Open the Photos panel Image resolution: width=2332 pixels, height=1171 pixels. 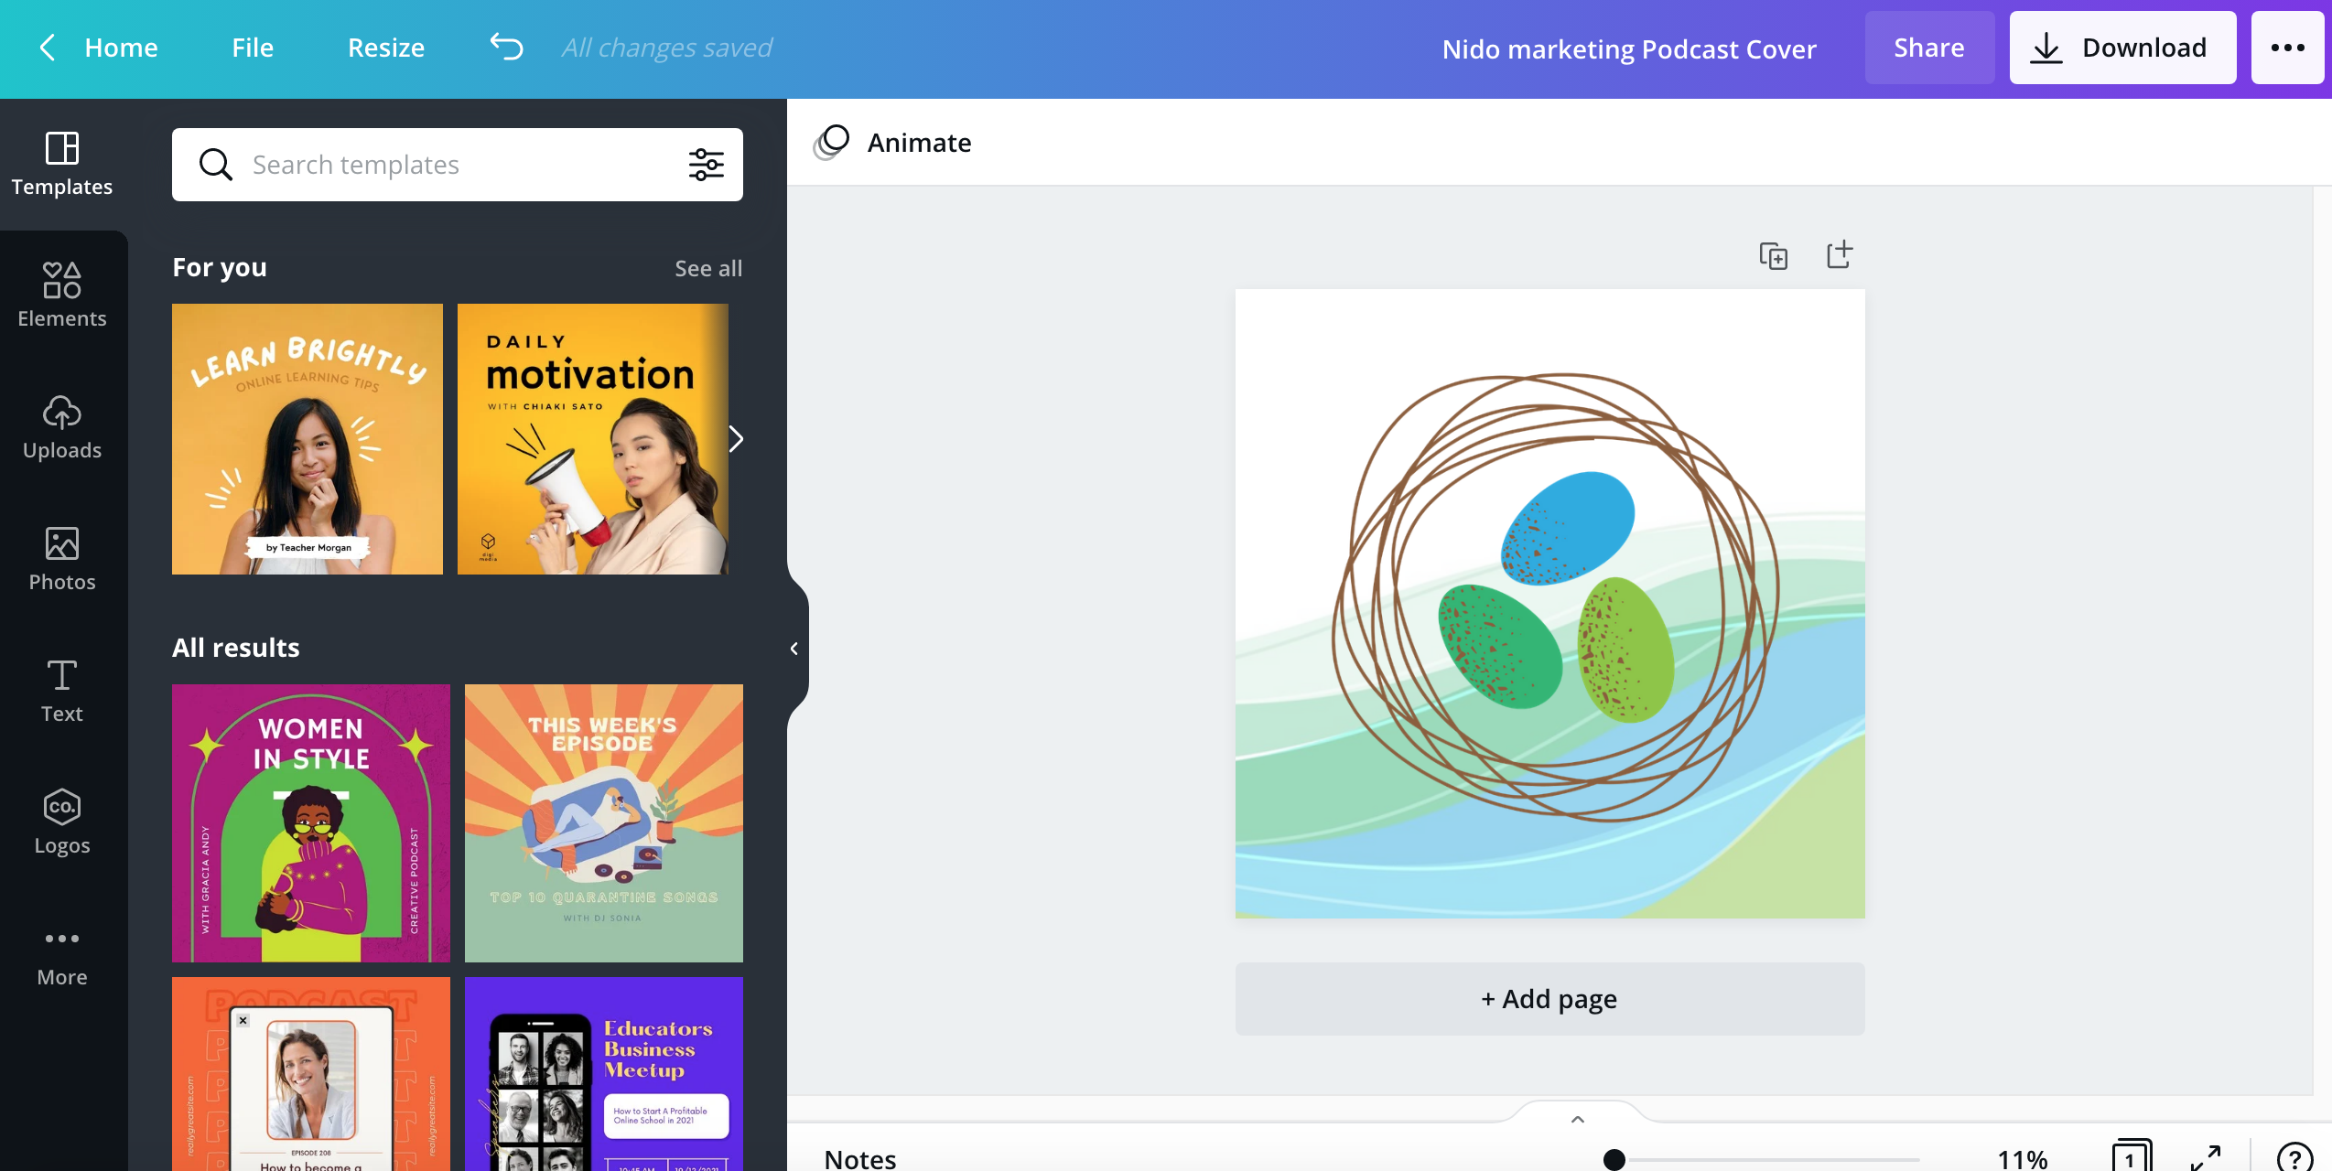tap(62, 558)
